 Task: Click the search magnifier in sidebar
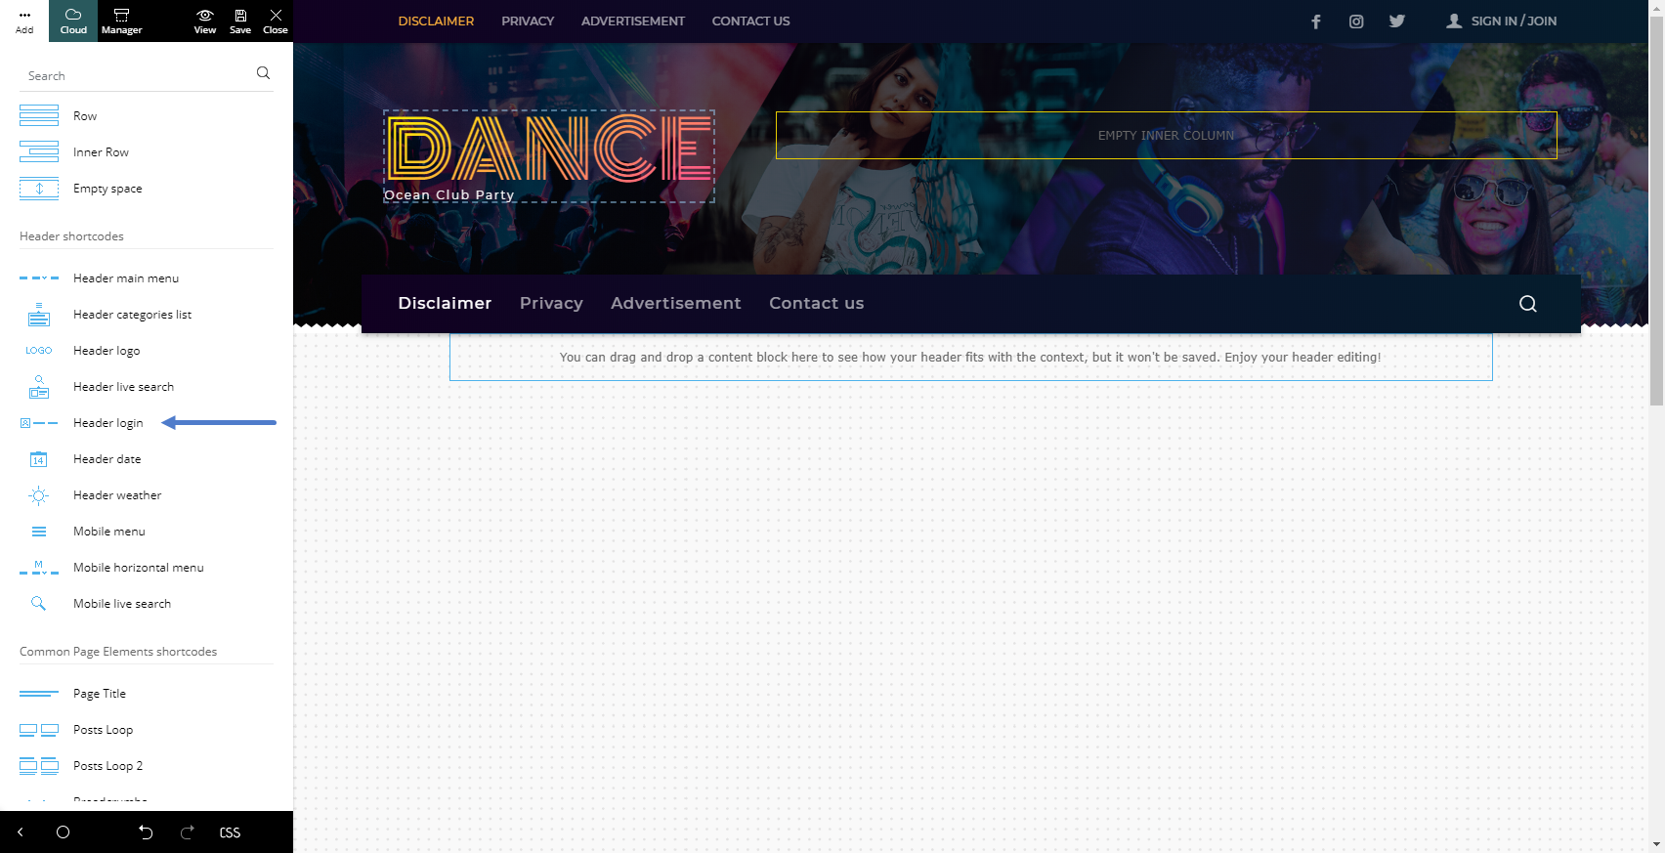coord(263,73)
